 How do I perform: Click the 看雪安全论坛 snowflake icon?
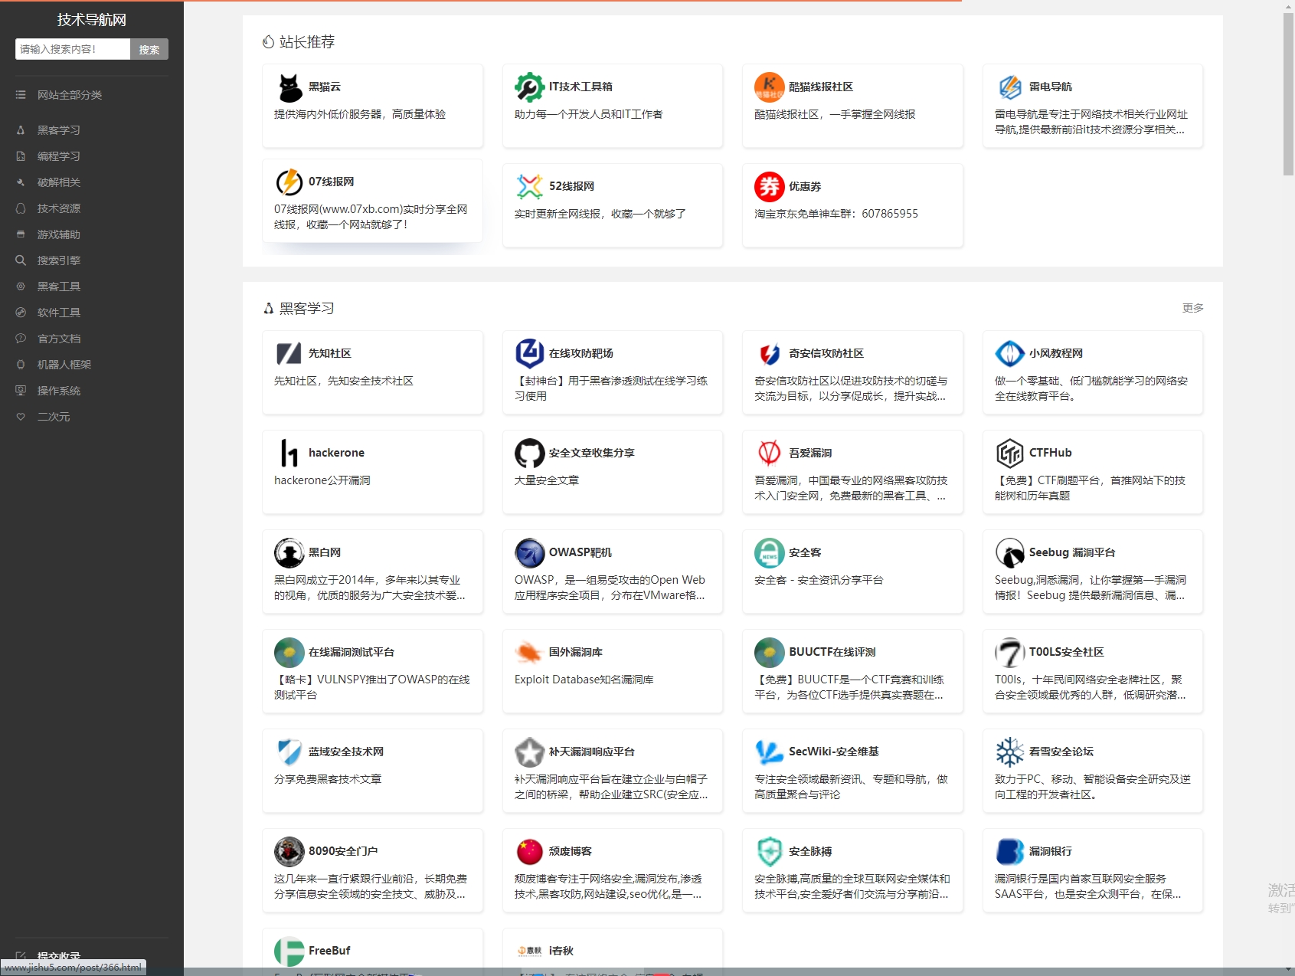pyautogui.click(x=1010, y=752)
